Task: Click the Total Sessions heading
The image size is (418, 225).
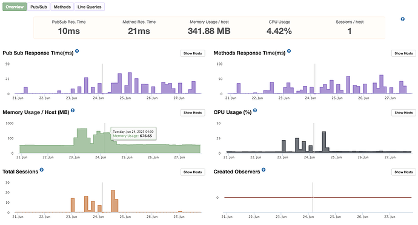Action: point(20,172)
